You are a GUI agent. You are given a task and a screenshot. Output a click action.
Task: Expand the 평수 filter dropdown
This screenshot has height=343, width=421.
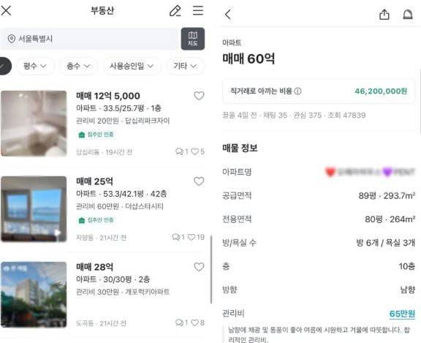tap(35, 66)
